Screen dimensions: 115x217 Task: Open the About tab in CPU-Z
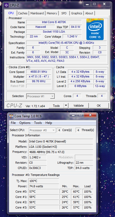[x=89, y=13]
